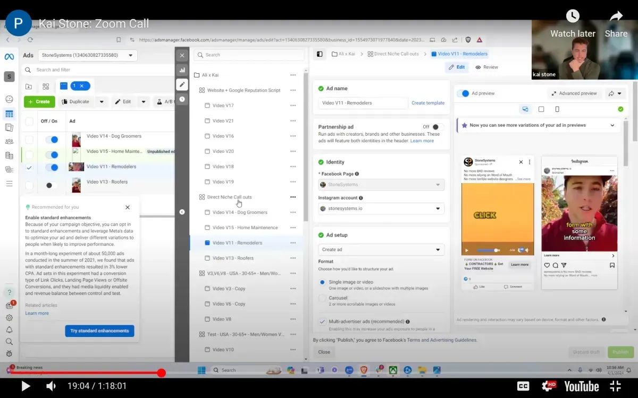Screen dimensions: 638x398
Task: Open the Create template link
Action: click(428, 103)
